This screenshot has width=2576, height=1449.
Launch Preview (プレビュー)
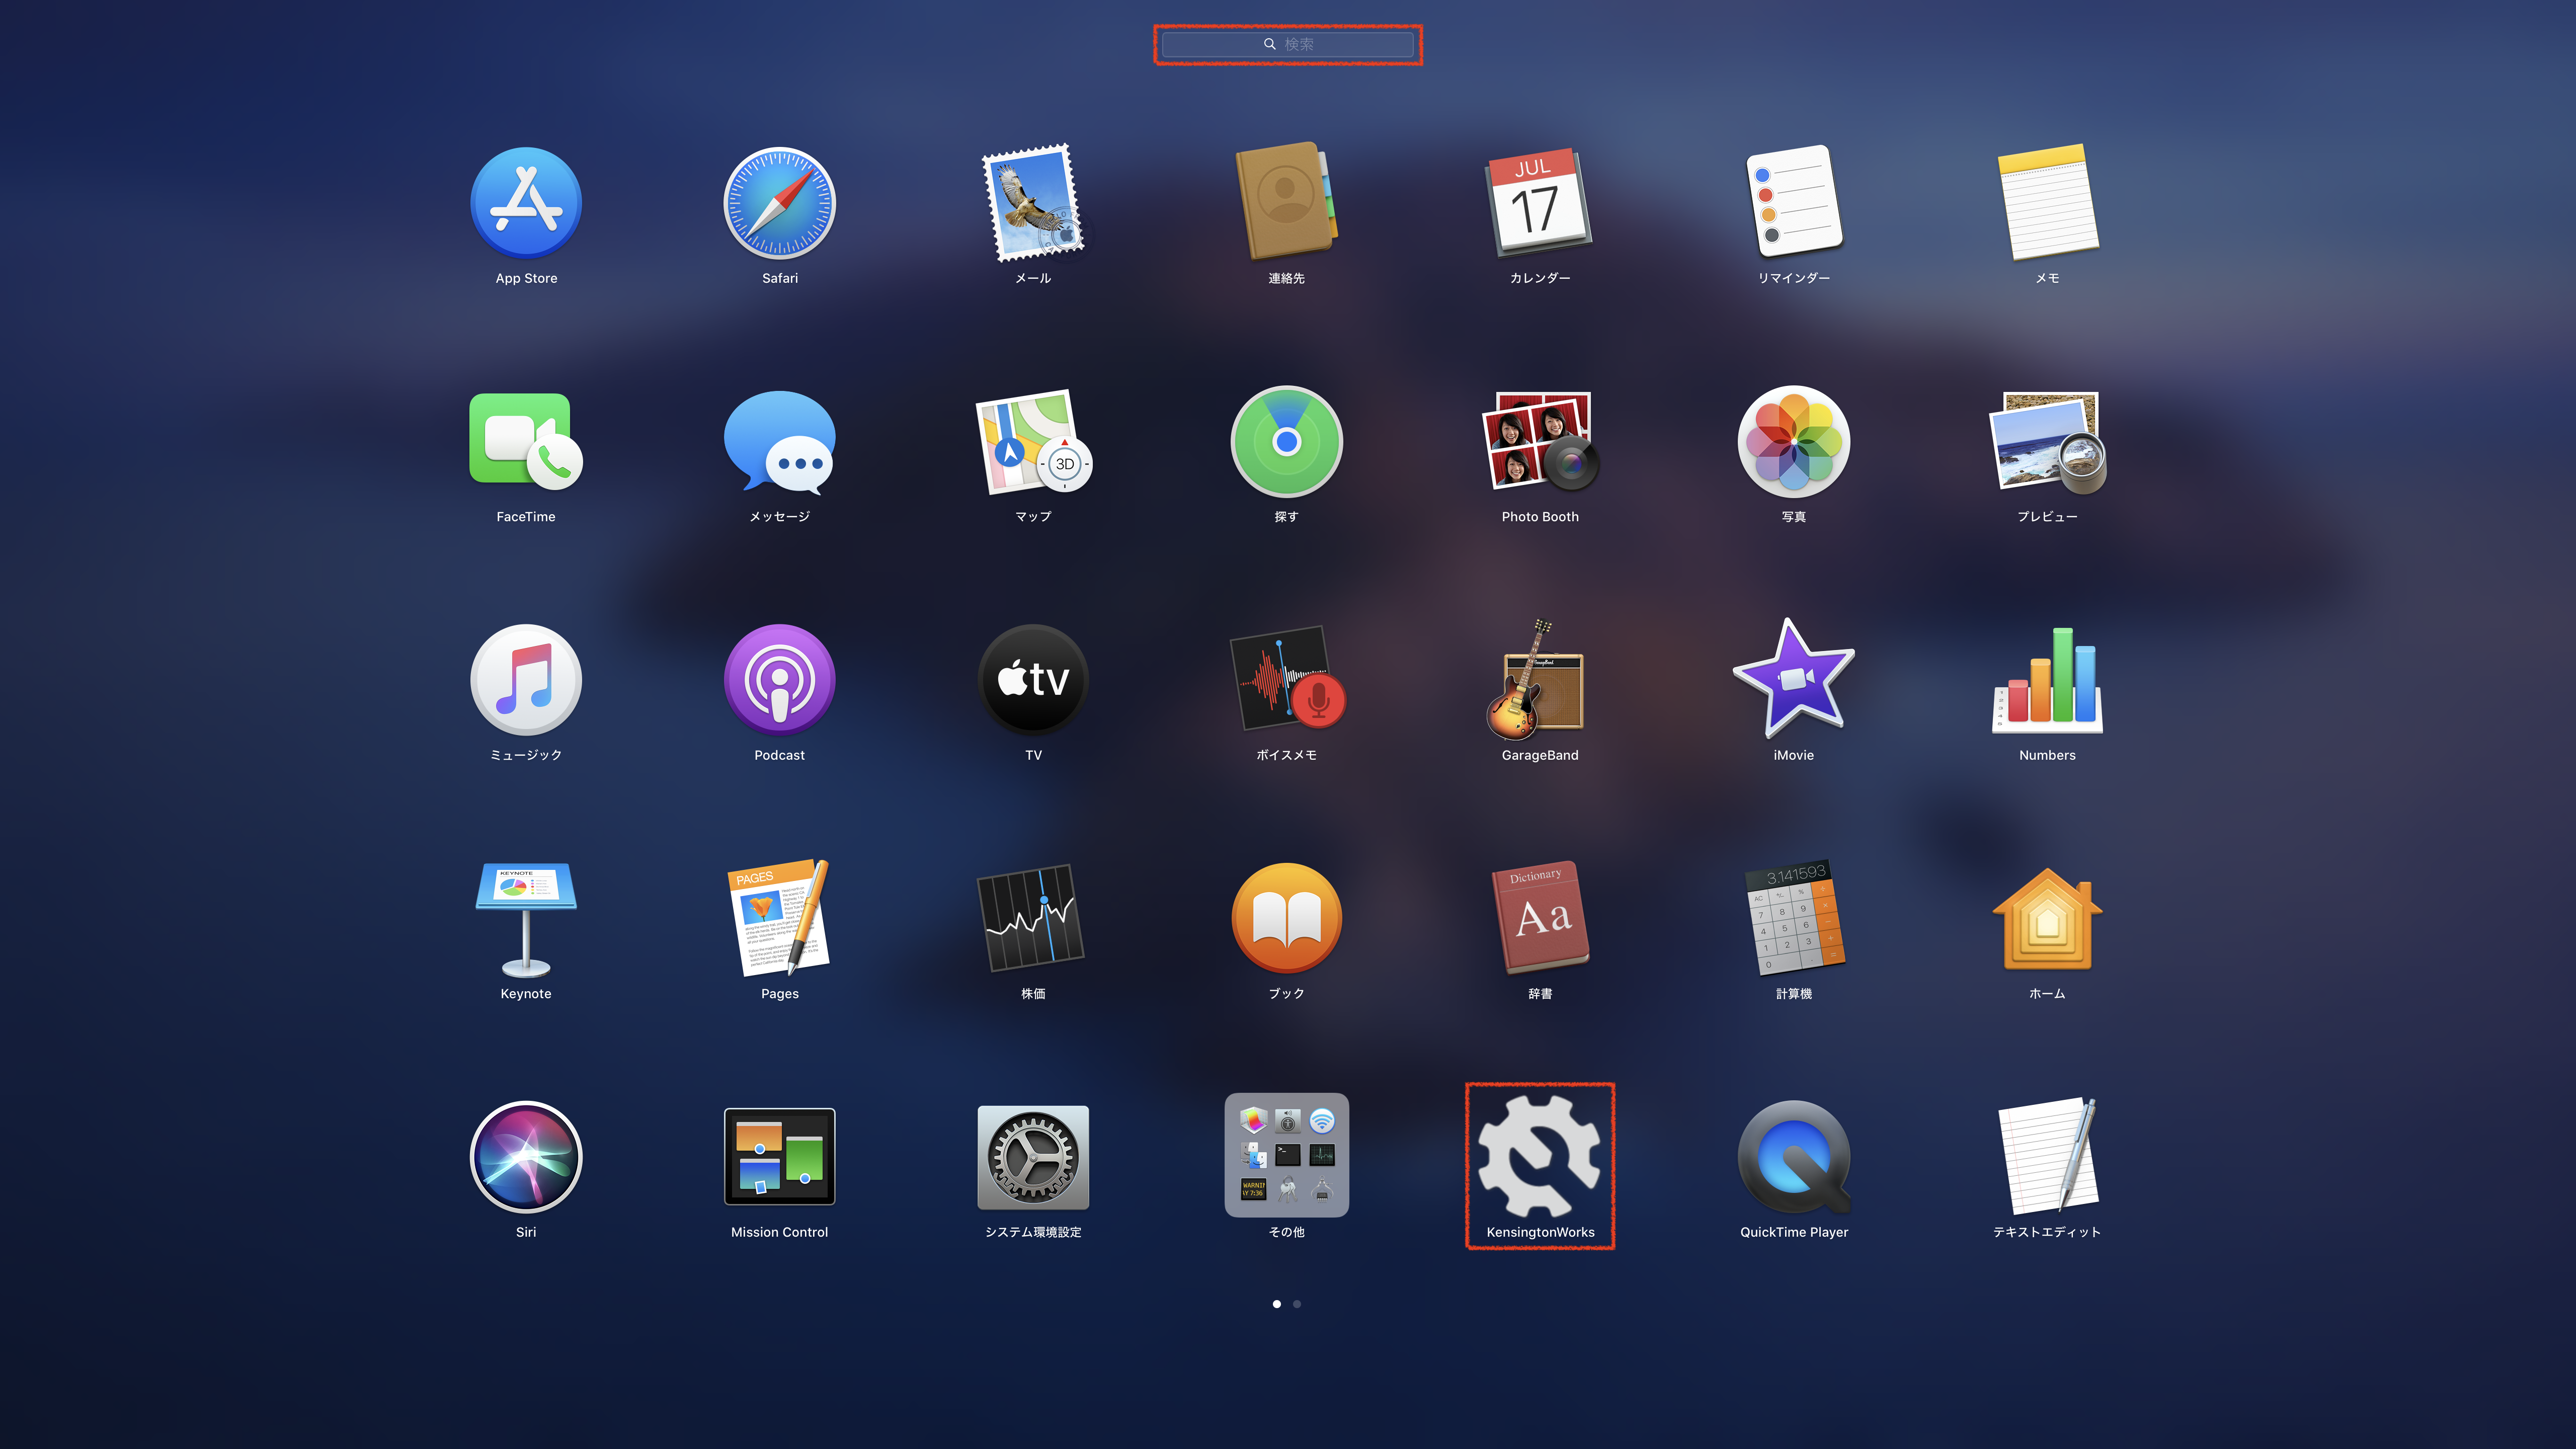[x=2047, y=441]
